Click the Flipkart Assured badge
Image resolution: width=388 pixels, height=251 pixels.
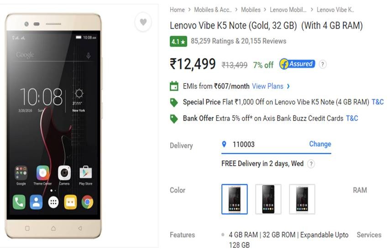pos(297,64)
